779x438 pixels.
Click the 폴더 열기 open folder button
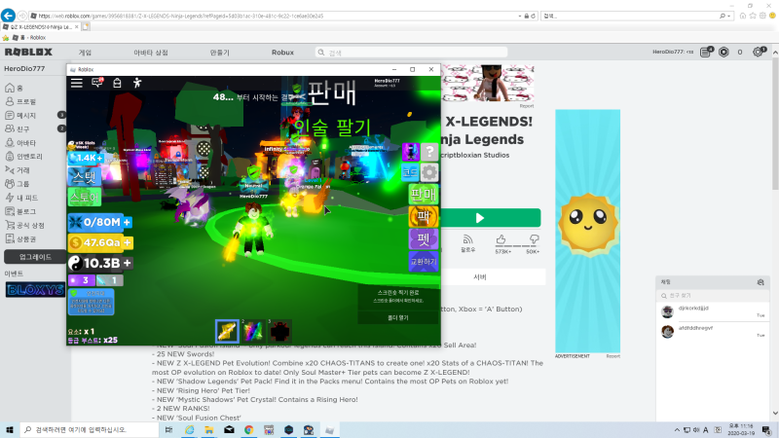pyautogui.click(x=398, y=317)
